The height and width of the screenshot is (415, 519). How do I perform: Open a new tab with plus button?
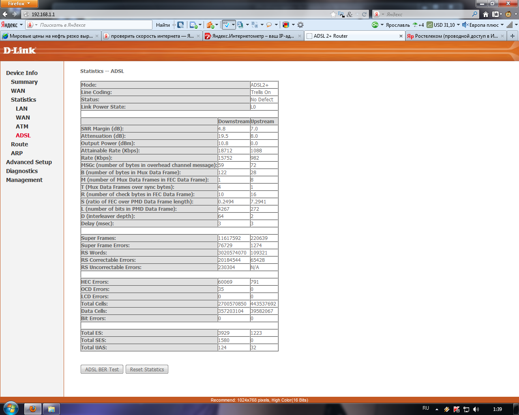513,36
